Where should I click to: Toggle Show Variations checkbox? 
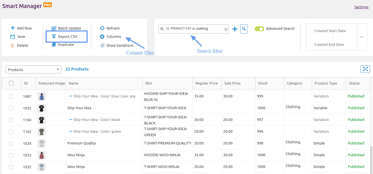103,45
